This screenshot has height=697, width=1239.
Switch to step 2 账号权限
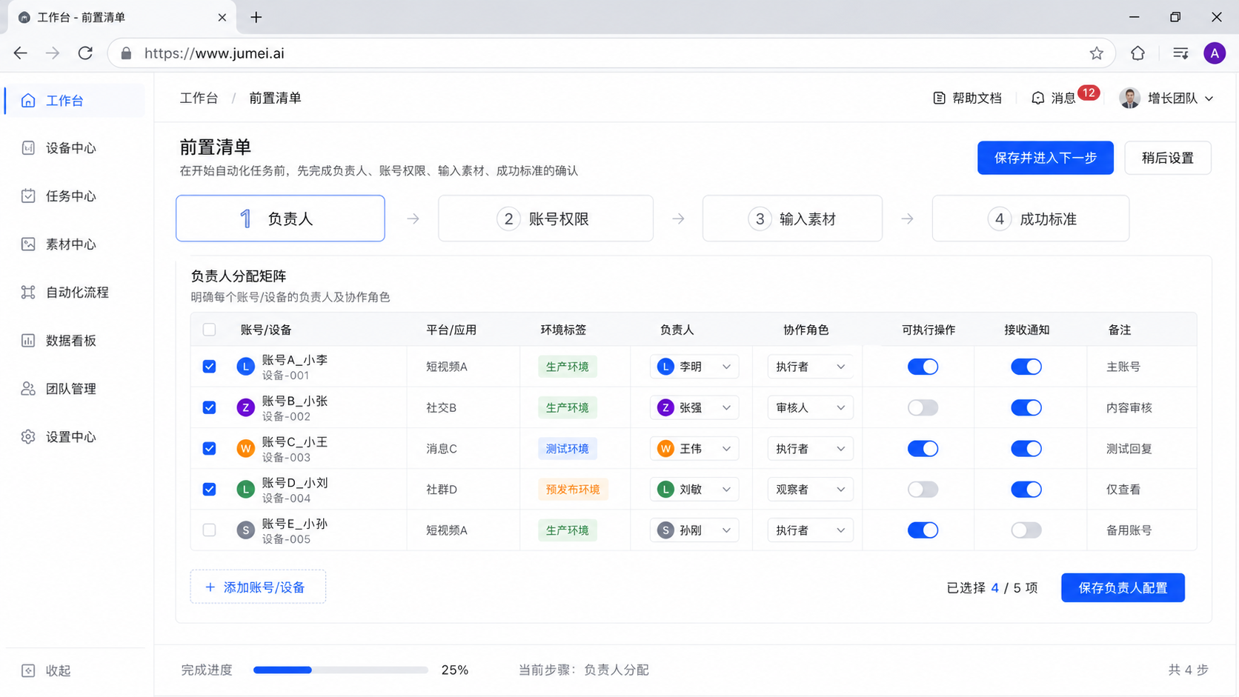coord(545,219)
